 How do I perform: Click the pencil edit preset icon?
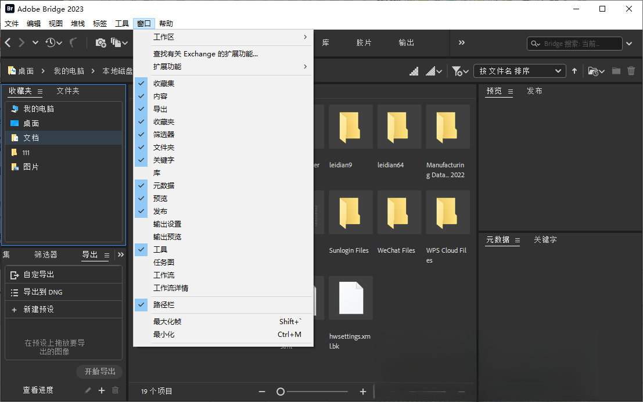point(88,390)
